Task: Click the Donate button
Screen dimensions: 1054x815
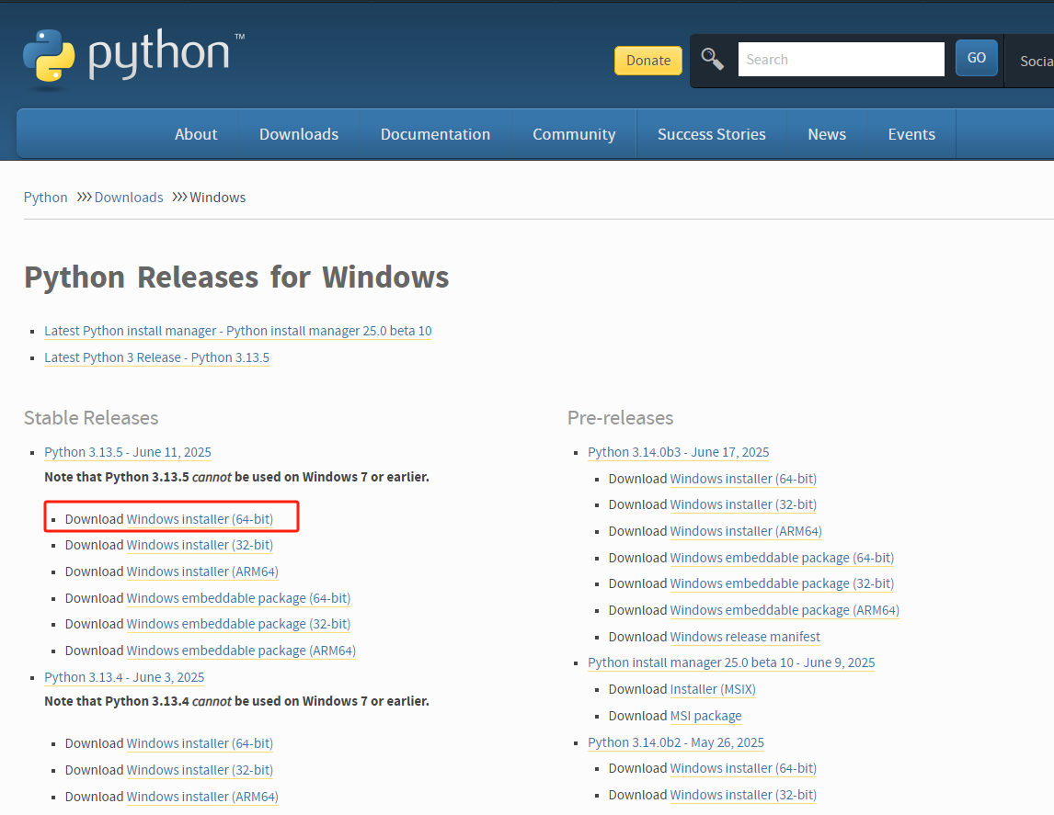Action: [x=648, y=61]
